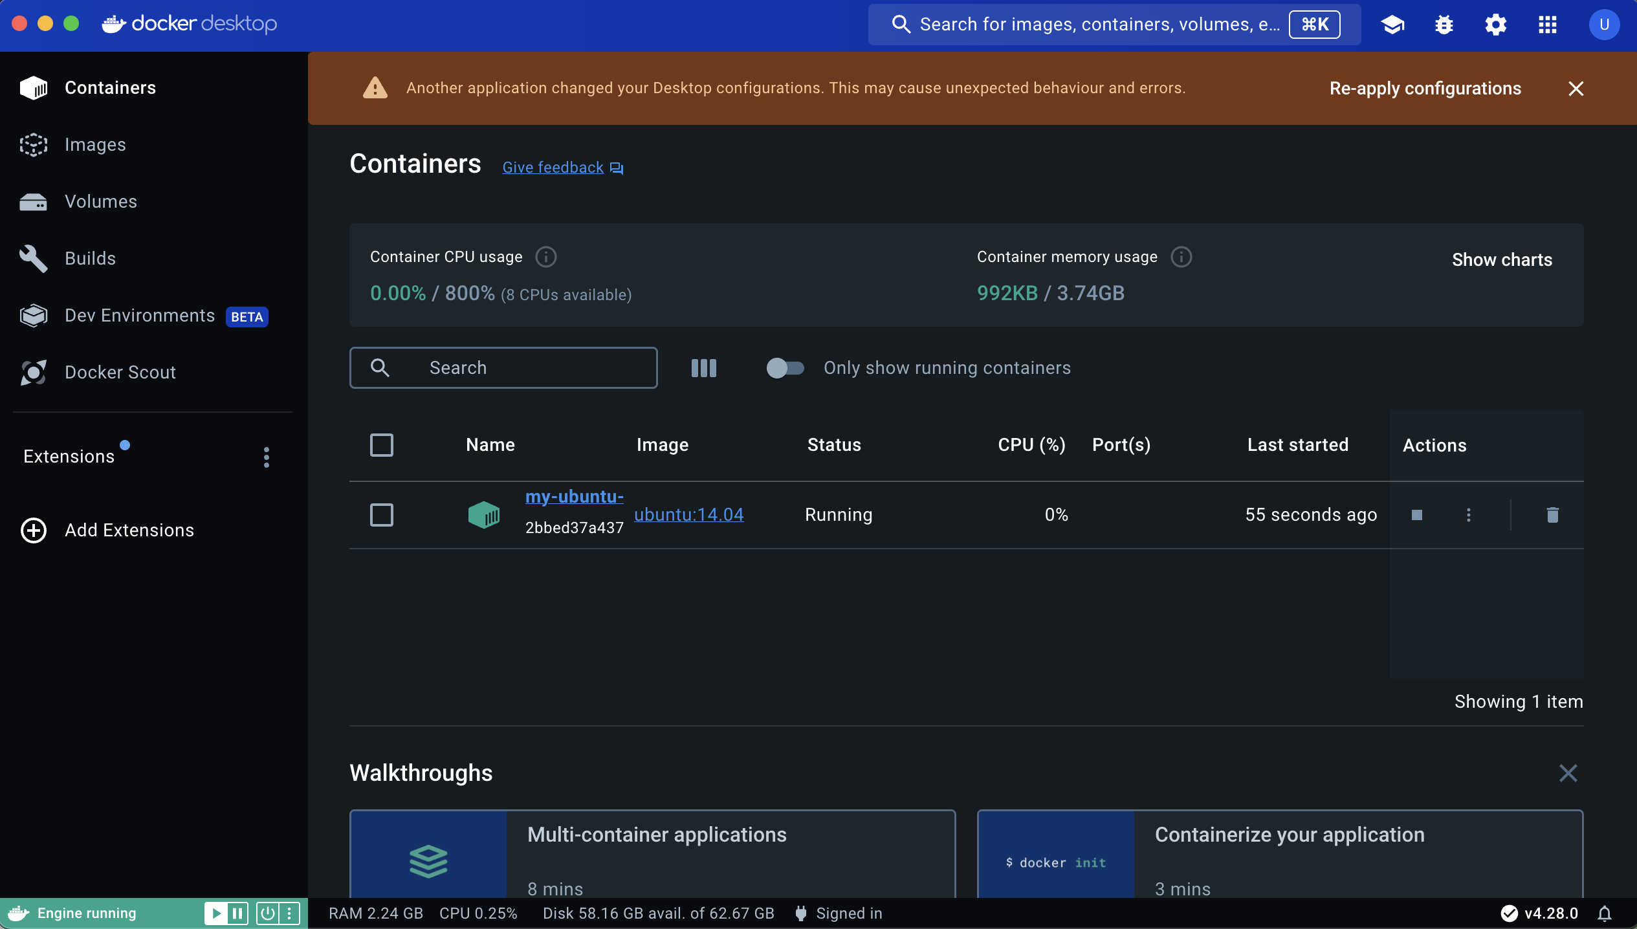
Task: Open my-ubuntu container more actions menu
Action: point(1468,515)
